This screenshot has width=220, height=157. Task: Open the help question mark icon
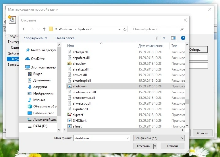click(x=183, y=38)
